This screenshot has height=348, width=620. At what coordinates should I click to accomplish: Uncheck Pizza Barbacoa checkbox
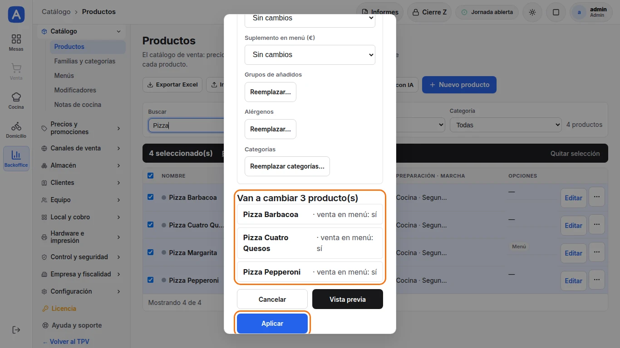coord(151,197)
